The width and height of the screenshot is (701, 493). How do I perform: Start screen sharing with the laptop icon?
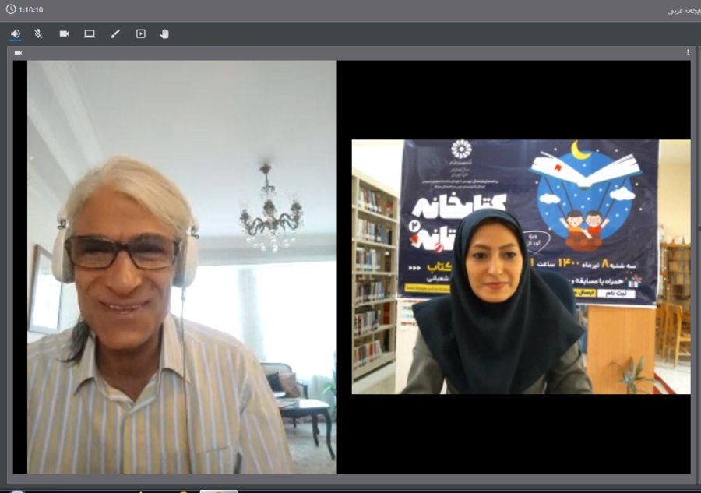90,33
